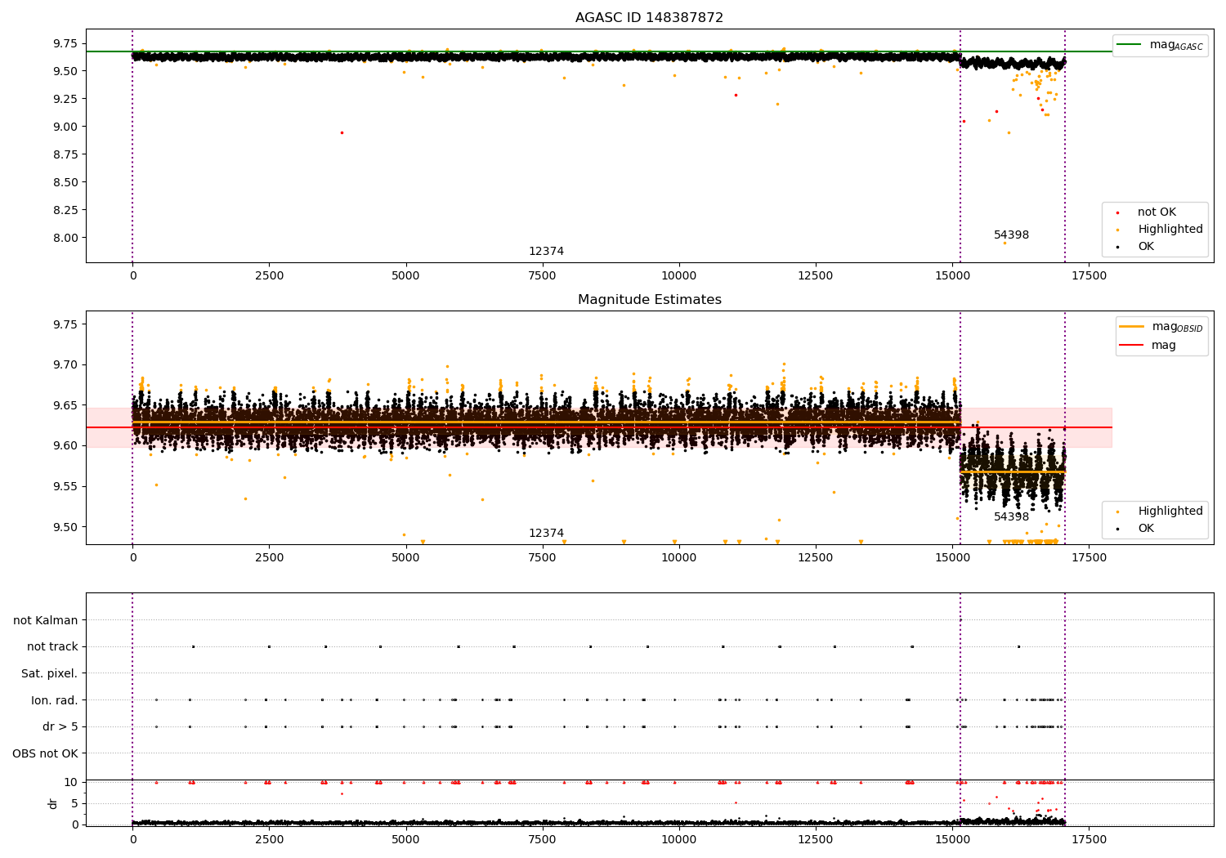
Task: Click the mag AGASC legend label text
Action: [1176, 46]
